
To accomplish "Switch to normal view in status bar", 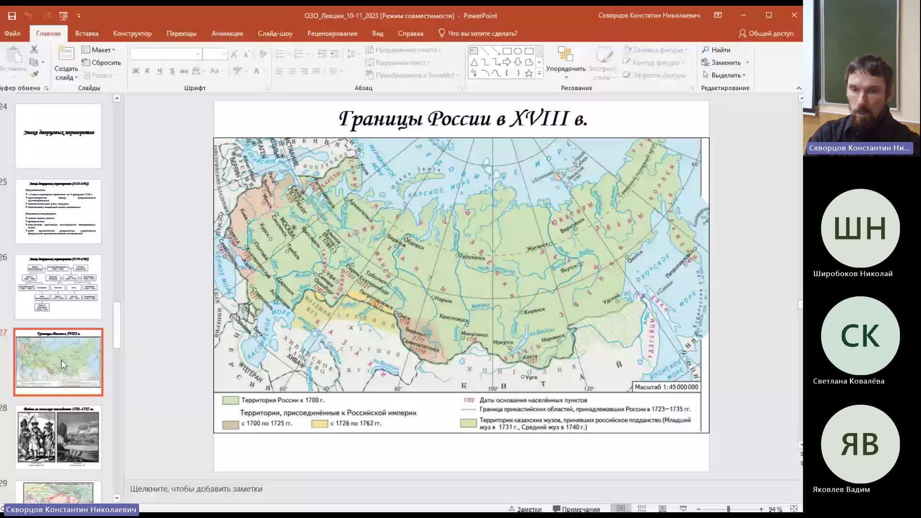I will 621,509.
